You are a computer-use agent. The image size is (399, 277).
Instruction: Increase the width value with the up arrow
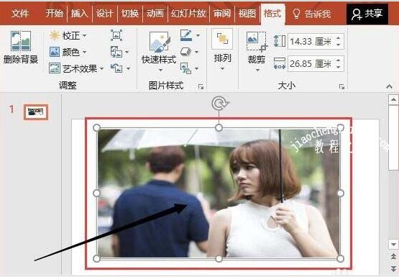tap(338, 60)
